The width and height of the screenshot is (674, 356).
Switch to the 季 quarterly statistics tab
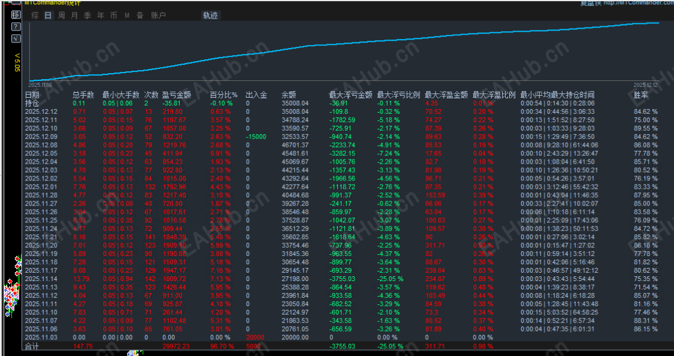pyautogui.click(x=87, y=15)
